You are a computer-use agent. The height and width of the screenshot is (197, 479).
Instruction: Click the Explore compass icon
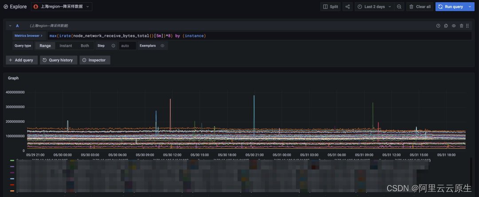(x=6, y=6)
